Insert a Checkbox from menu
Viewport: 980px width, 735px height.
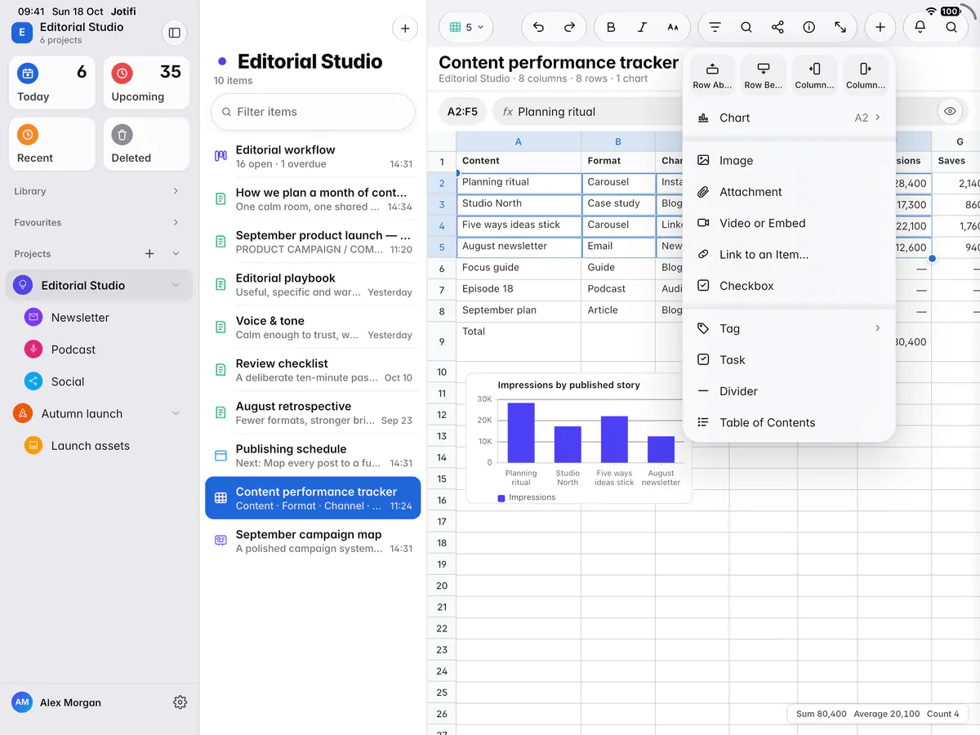[789, 286]
